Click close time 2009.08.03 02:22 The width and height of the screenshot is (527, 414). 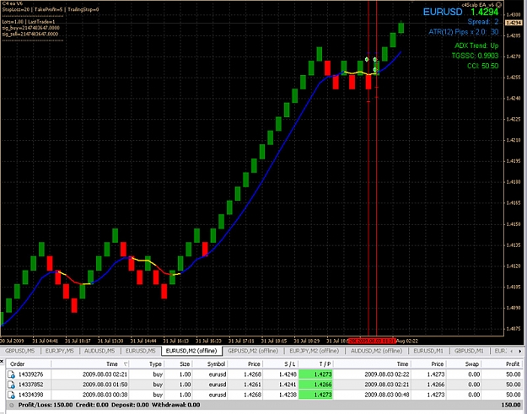387,374
